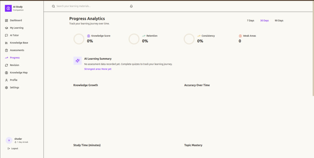Image resolution: width=314 pixels, height=158 pixels.
Task: Click the Progress Analytics title
Action: [x=87, y=19]
